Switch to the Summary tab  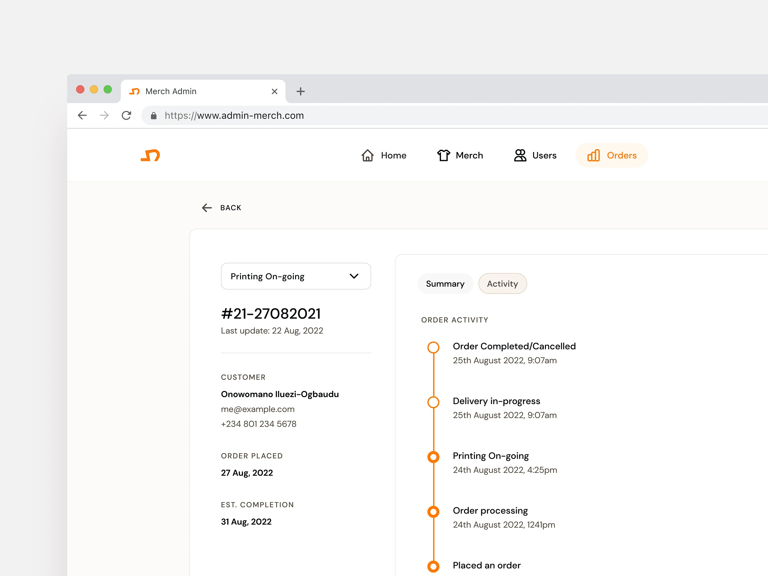coord(445,284)
